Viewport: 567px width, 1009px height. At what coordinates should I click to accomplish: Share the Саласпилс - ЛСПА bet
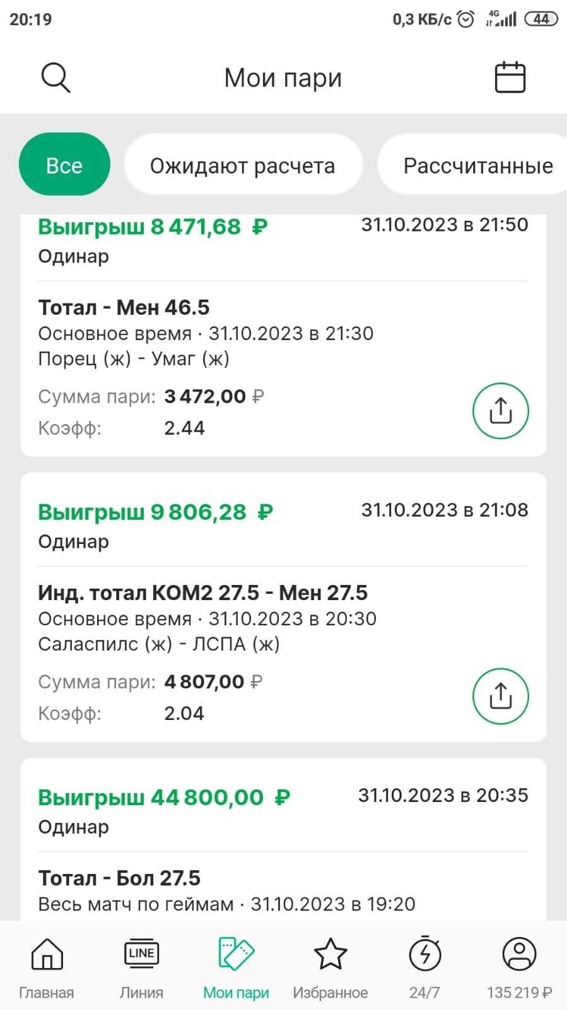(x=500, y=696)
